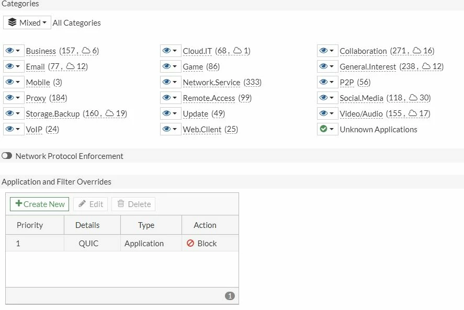Click the Collaboration category link
This screenshot has height=310, width=464.
point(363,51)
